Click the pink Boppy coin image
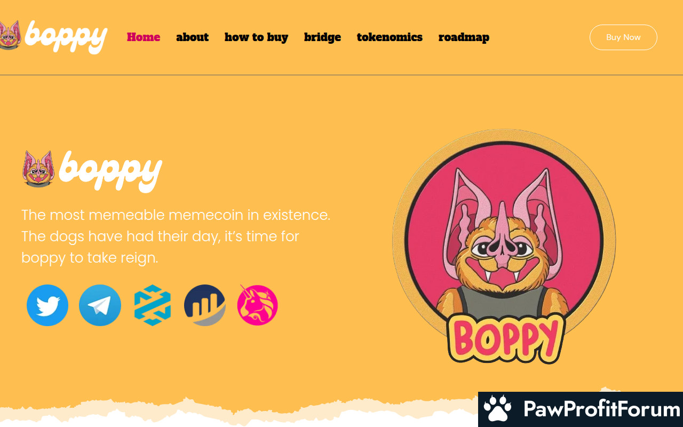The width and height of the screenshot is (683, 427). pyautogui.click(x=504, y=247)
